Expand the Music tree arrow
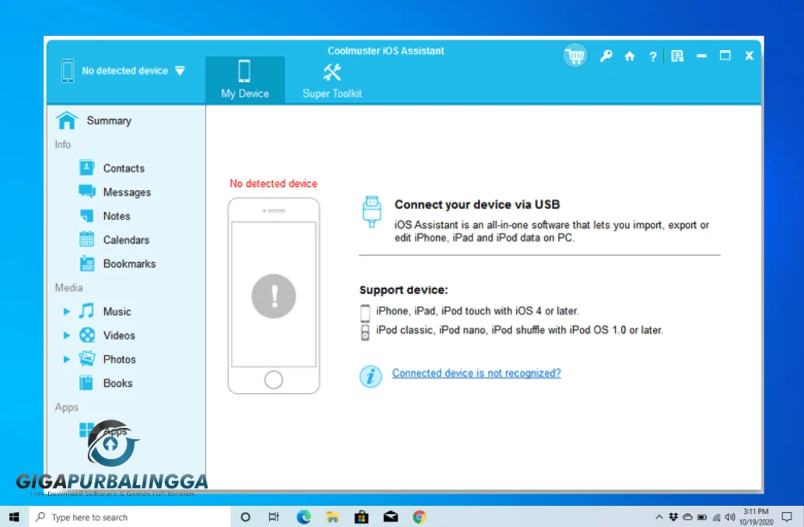 67,311
